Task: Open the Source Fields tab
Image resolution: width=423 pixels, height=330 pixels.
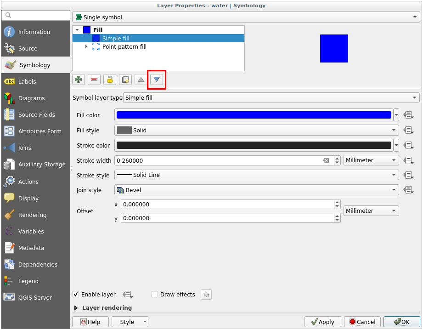Action: [x=36, y=114]
